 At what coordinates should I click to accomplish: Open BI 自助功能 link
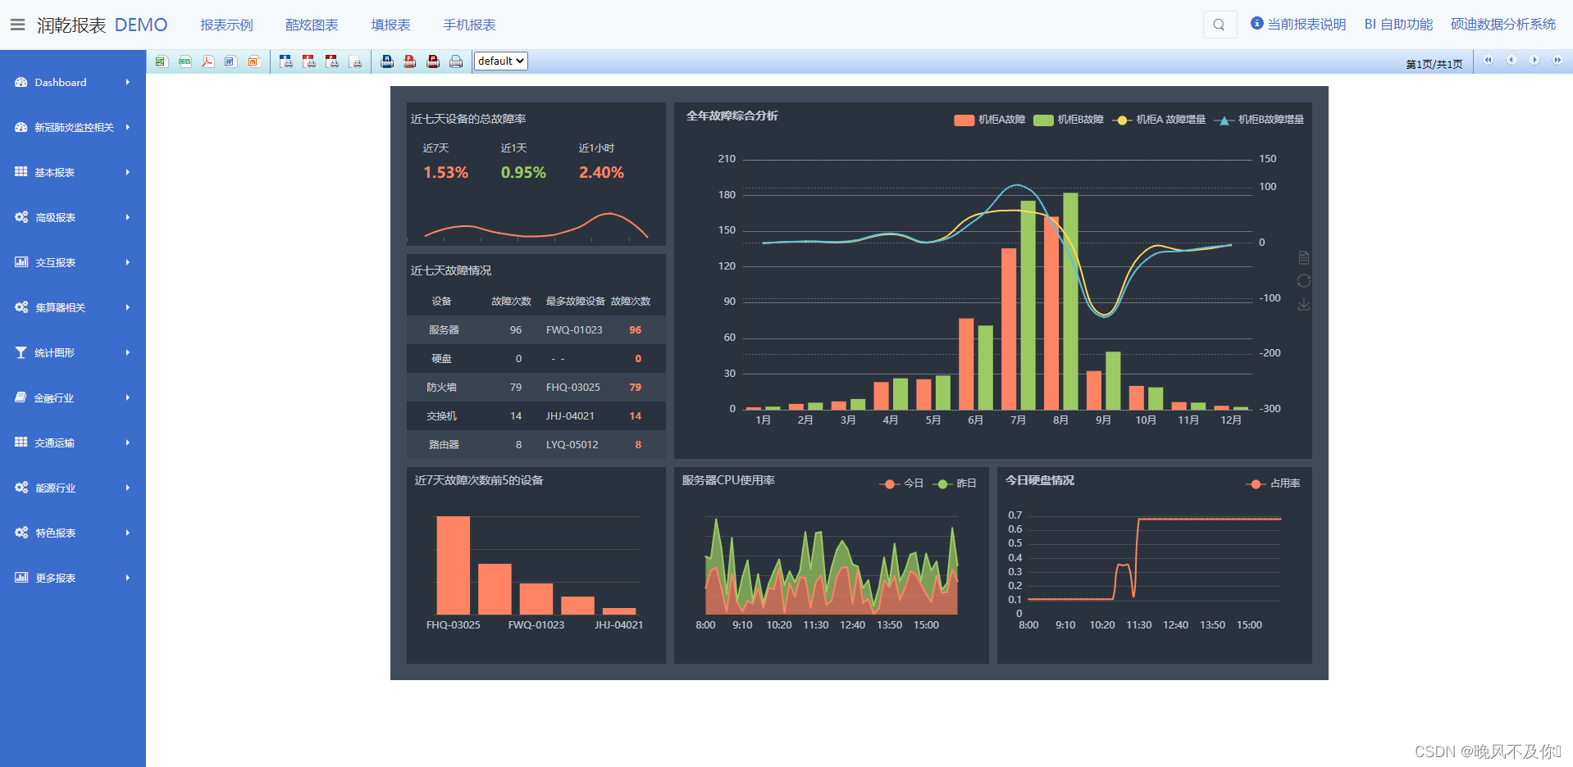1398,25
